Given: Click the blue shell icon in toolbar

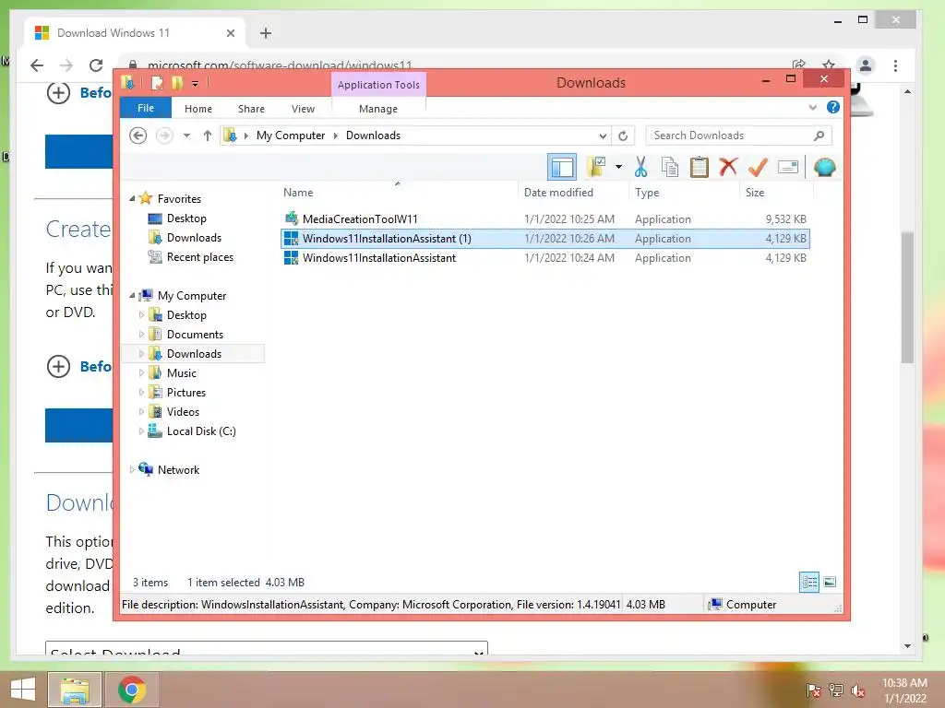Looking at the screenshot, I should [824, 167].
